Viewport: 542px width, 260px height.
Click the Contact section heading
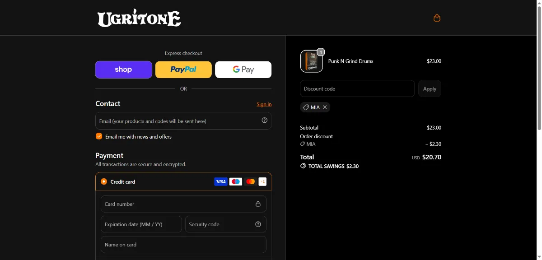(x=107, y=103)
